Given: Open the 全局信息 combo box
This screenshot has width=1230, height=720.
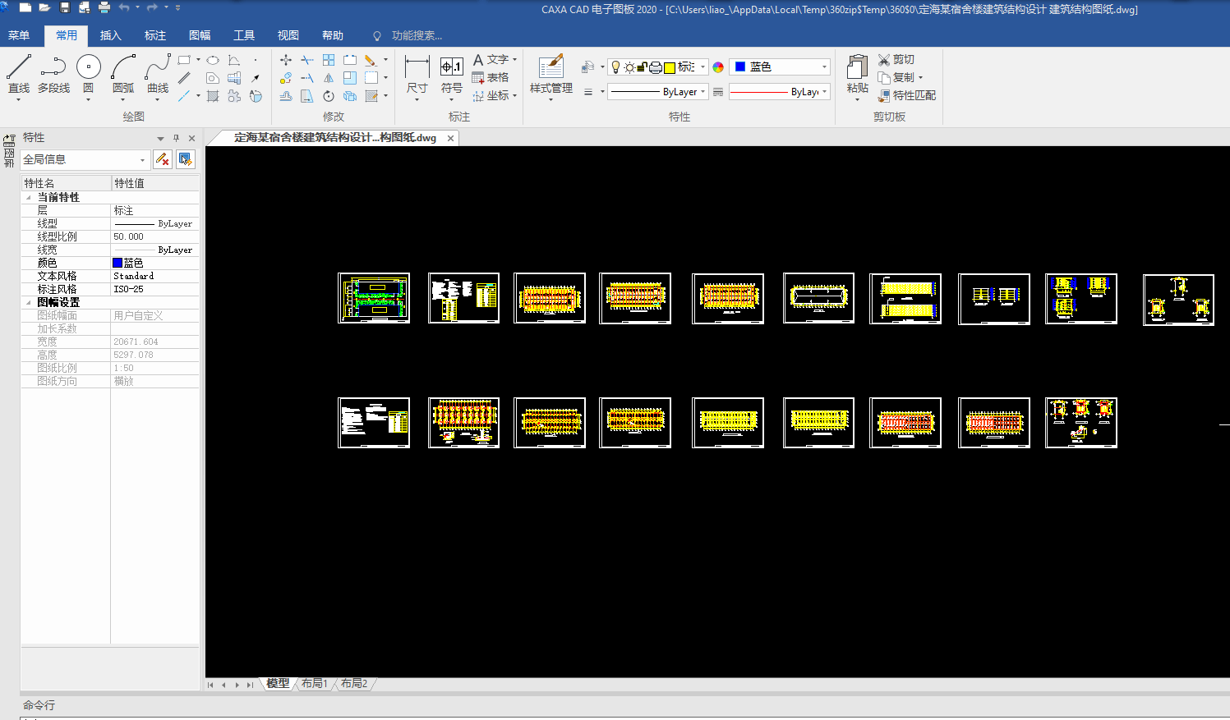Looking at the screenshot, I should (85, 159).
